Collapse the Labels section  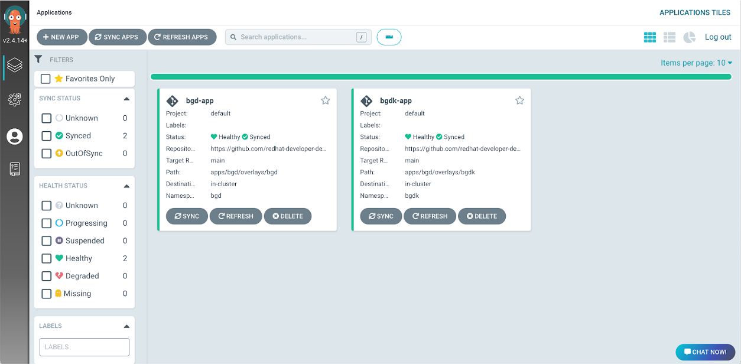(126, 326)
